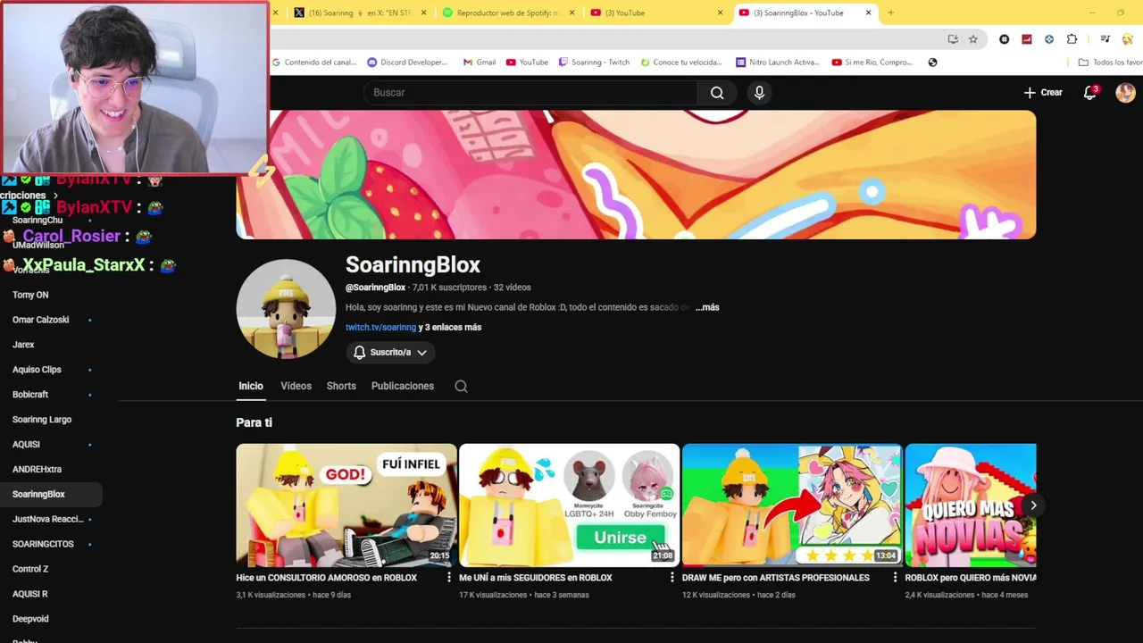
Task: Open the globe bookmark icon in bookmarks bar
Action: (x=932, y=63)
